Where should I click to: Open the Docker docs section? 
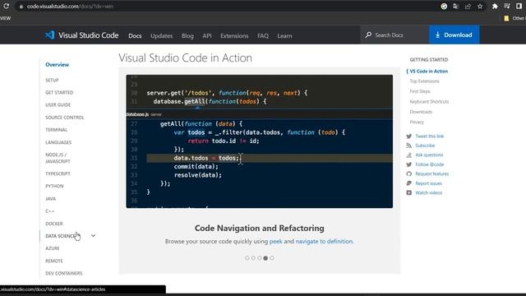point(54,224)
